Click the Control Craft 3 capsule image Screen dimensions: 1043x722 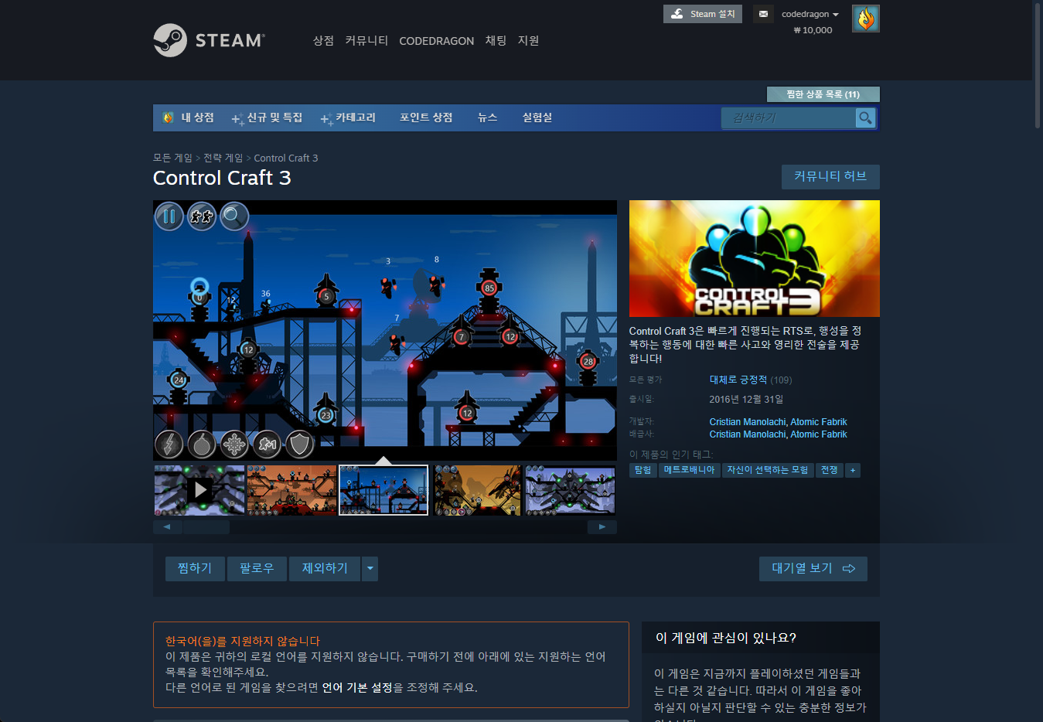(x=754, y=258)
